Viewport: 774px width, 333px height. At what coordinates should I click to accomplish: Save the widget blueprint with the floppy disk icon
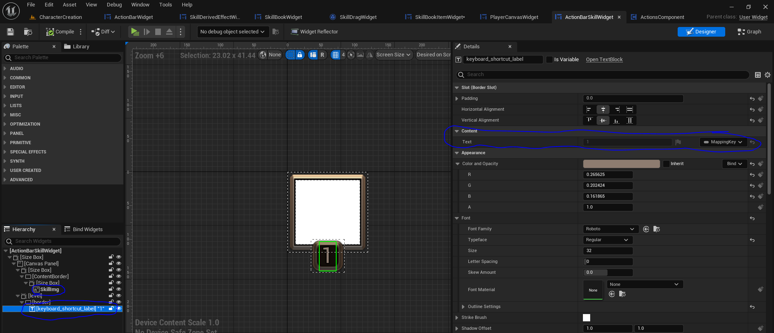10,32
